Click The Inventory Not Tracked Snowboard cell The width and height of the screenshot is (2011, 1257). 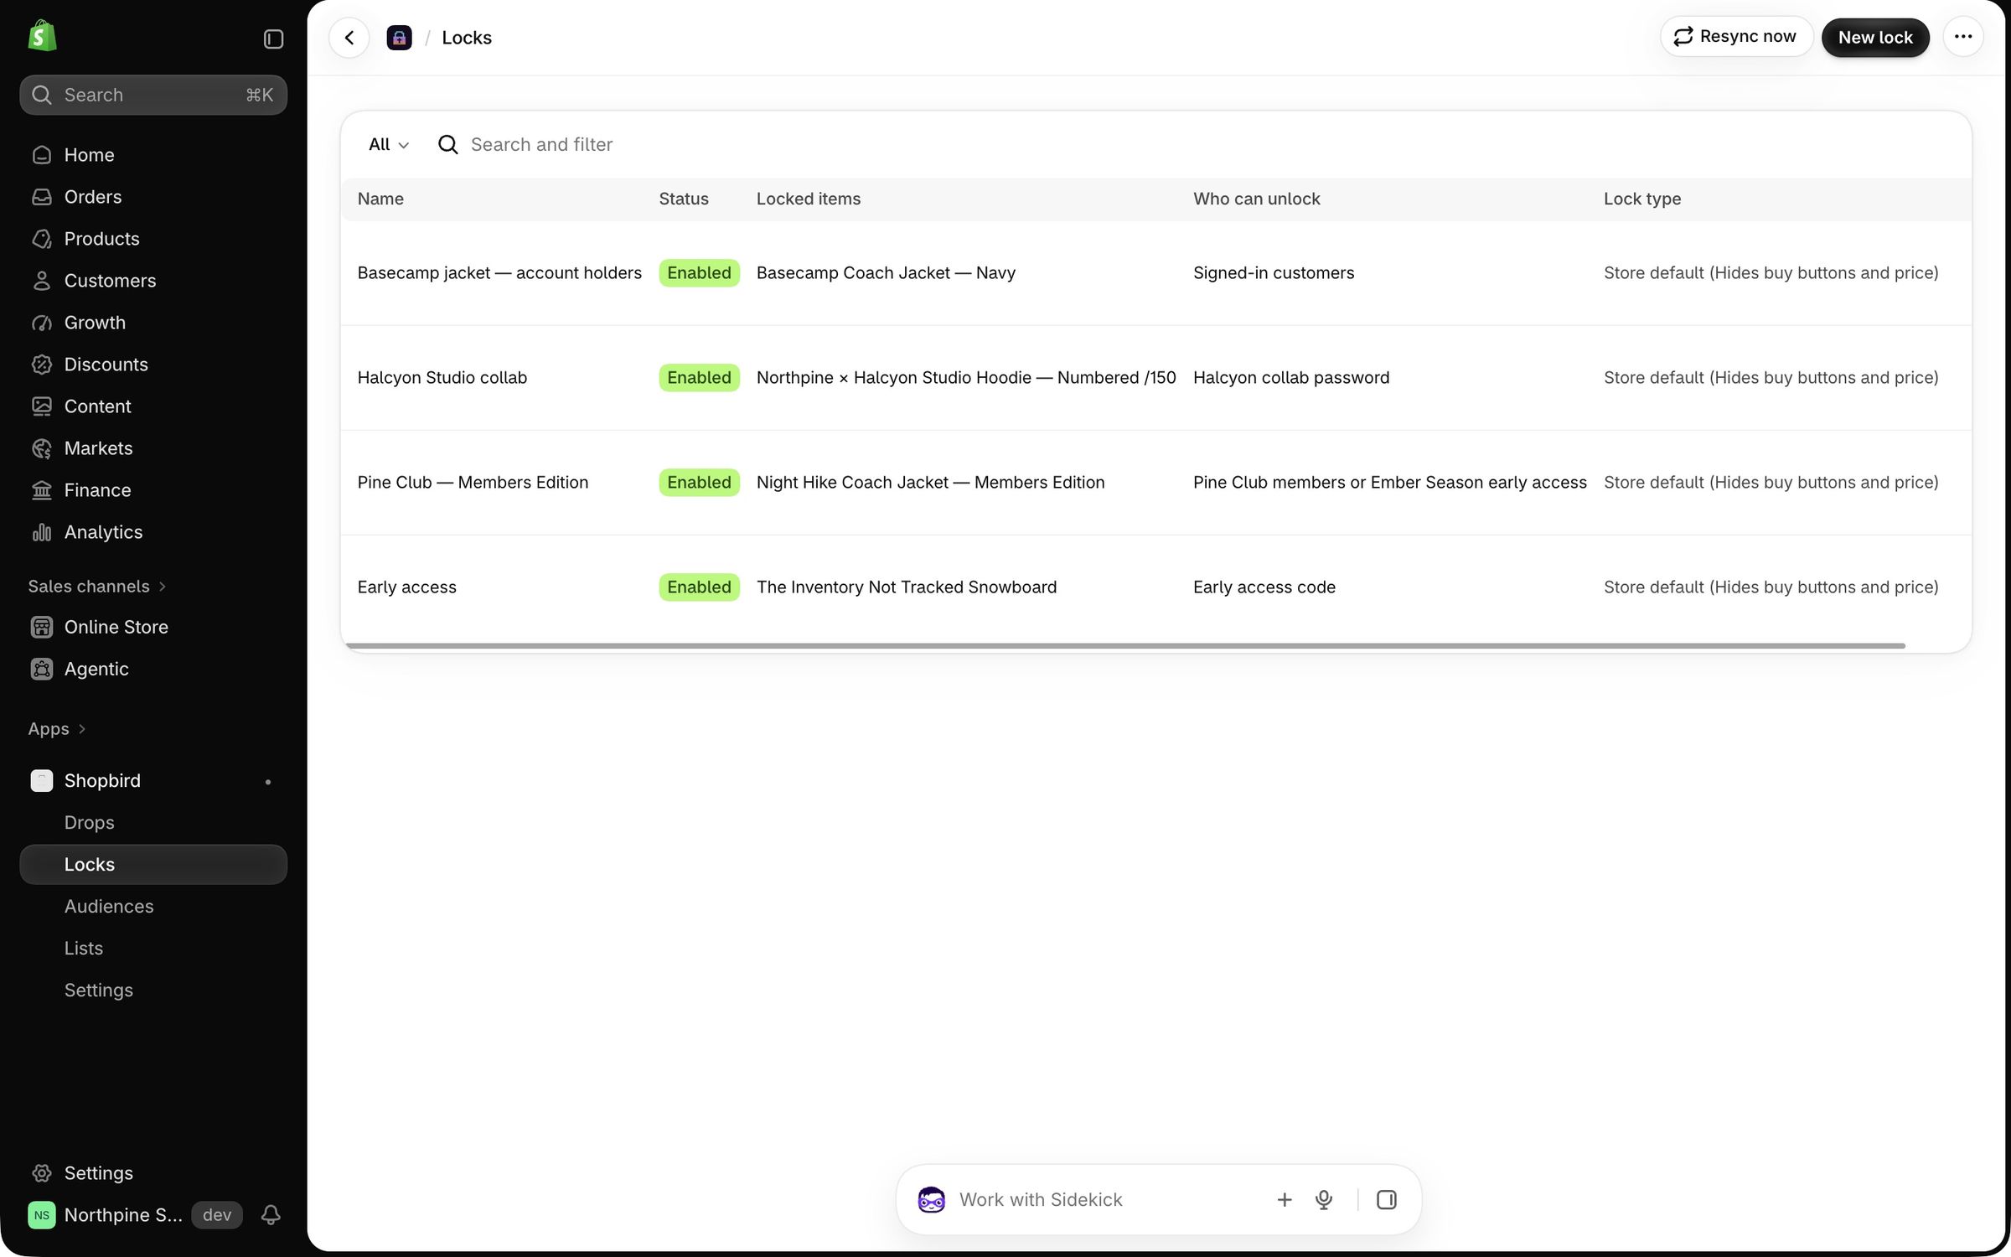point(907,587)
